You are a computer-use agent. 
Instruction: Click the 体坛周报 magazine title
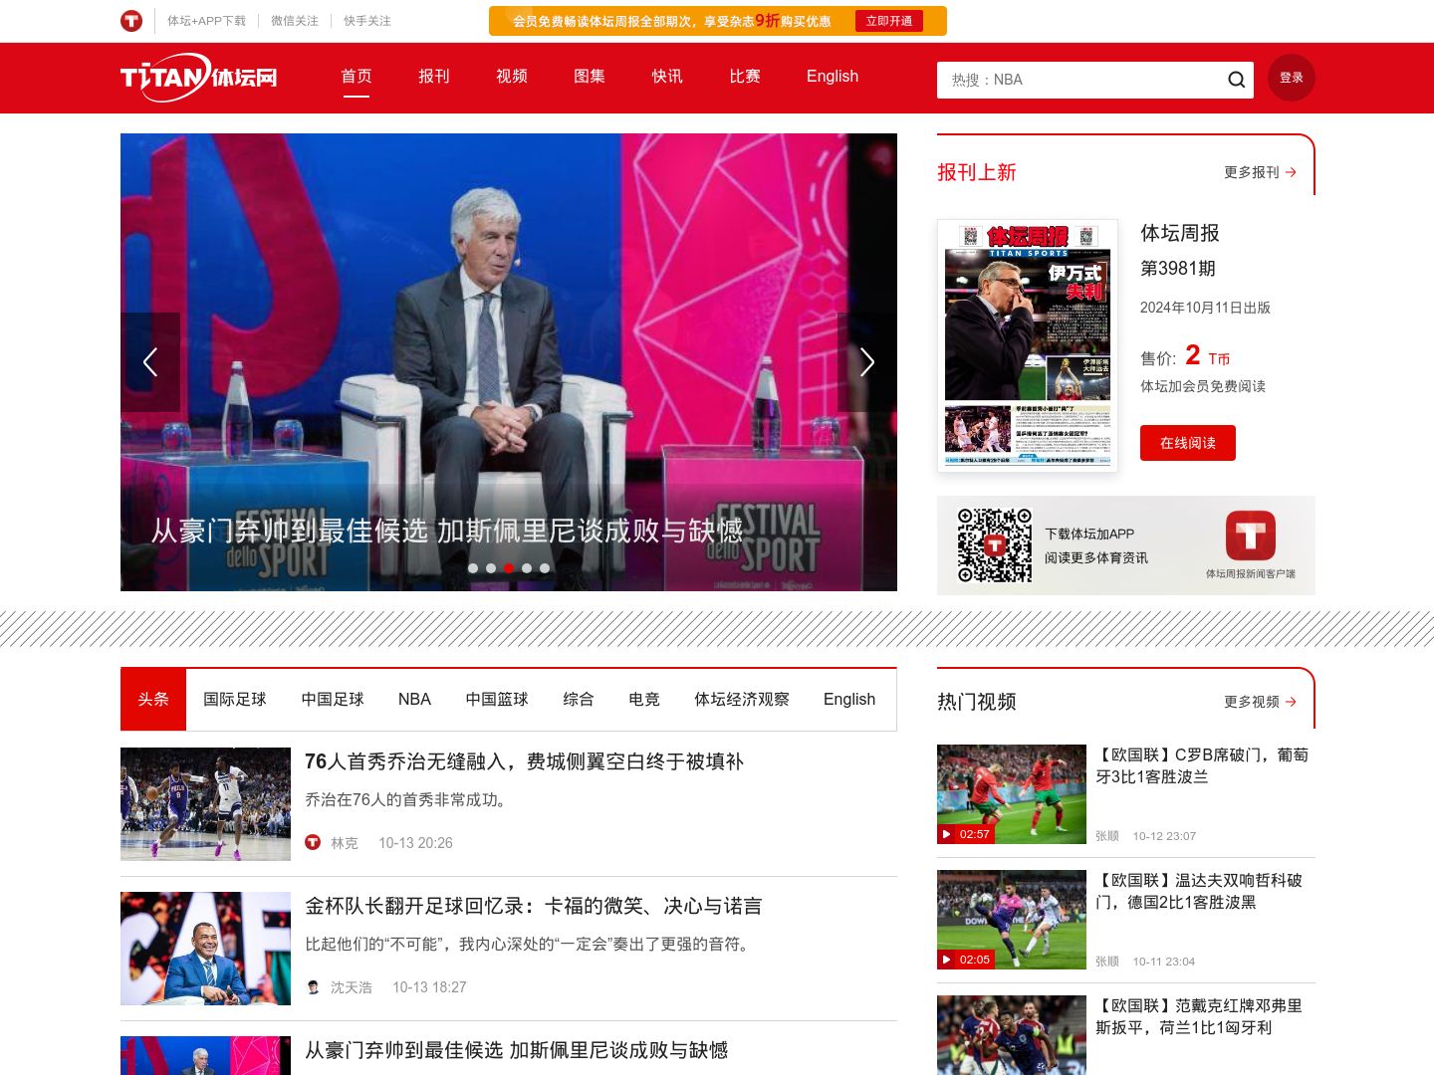[x=1180, y=233]
